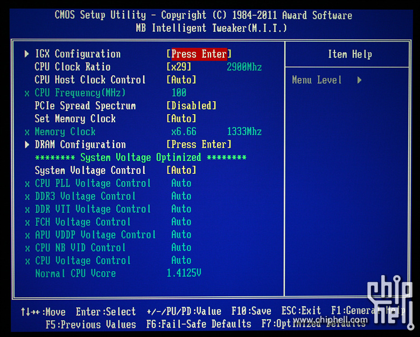Click the x marker beside CPU NB VID Control
This screenshot has width=420, height=337.
point(27,249)
